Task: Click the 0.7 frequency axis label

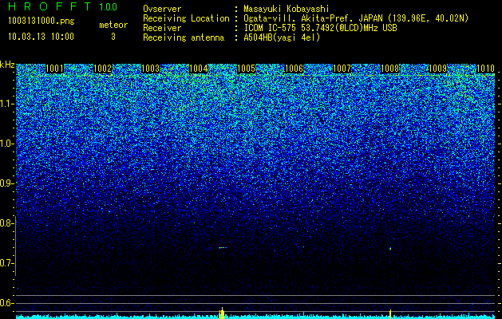Action: [x=6, y=263]
